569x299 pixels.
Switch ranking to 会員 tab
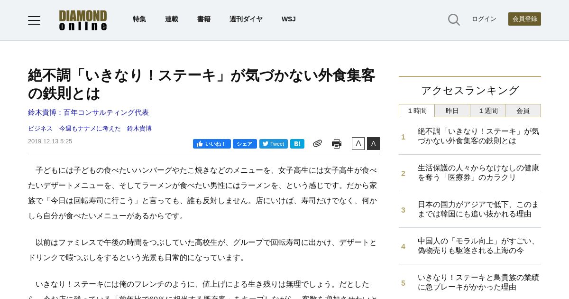[x=523, y=111]
